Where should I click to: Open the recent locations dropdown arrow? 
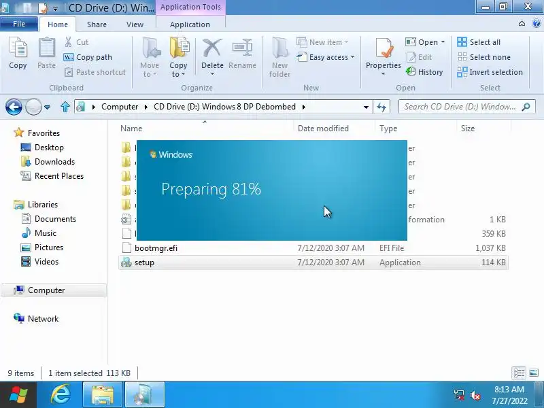(x=47, y=107)
